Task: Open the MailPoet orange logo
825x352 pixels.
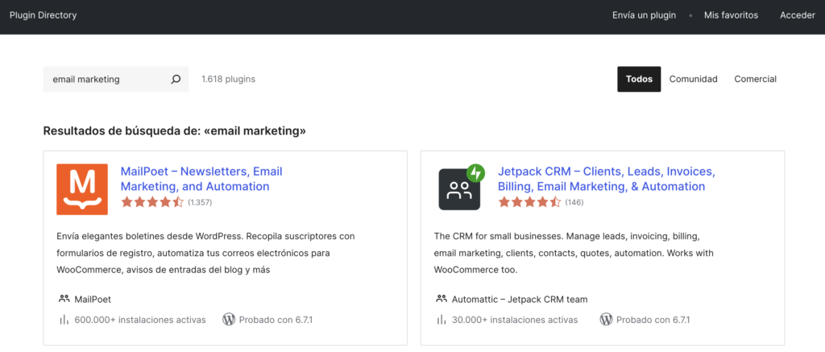Action: tap(82, 189)
